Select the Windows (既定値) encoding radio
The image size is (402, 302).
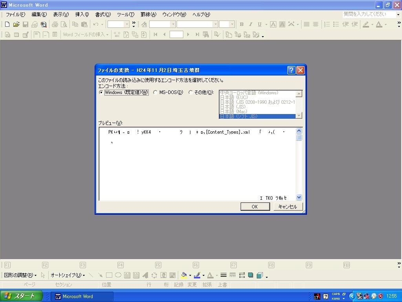click(101, 92)
